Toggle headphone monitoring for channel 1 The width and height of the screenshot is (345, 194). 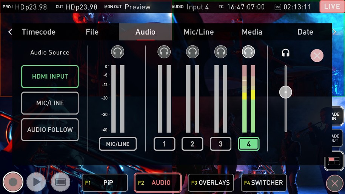pos(164,52)
